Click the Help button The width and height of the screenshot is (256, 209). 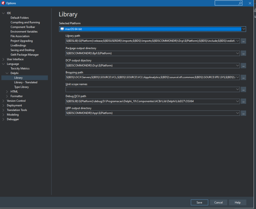click(x=238, y=203)
